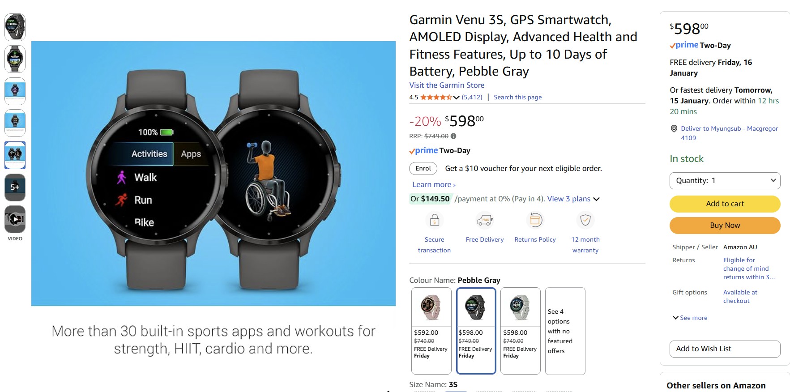Click Enrol for the $10 voucher

point(423,169)
